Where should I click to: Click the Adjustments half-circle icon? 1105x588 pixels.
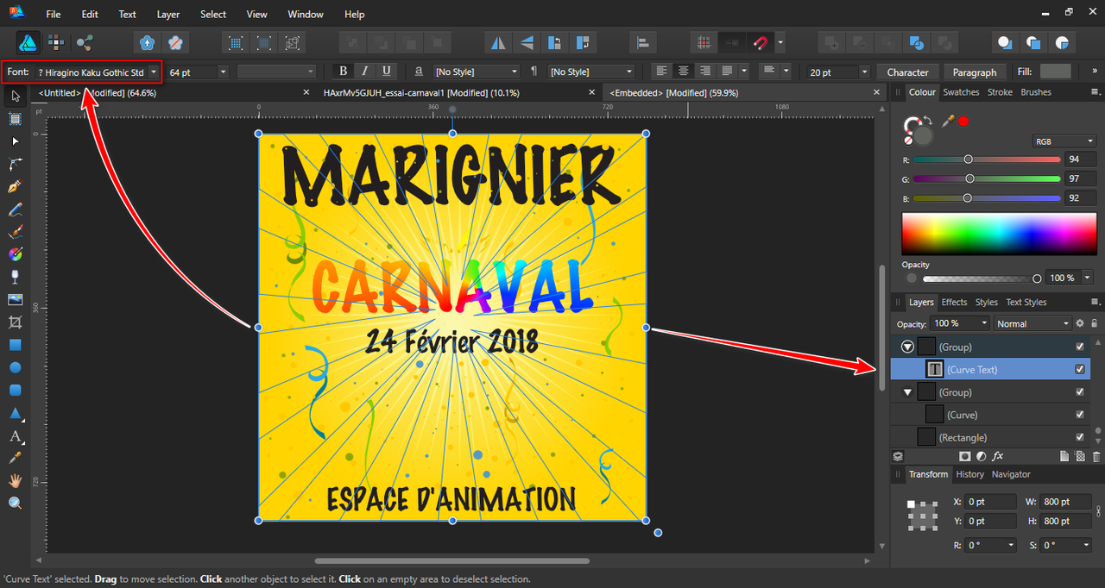982,456
